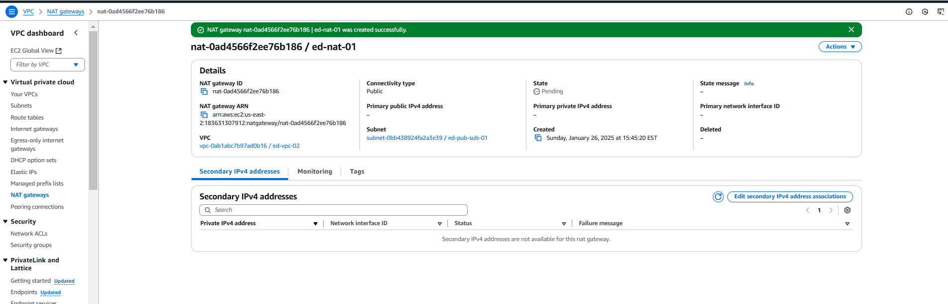Open Network ACLs
Screen dimensions: 948x304
[29, 234]
